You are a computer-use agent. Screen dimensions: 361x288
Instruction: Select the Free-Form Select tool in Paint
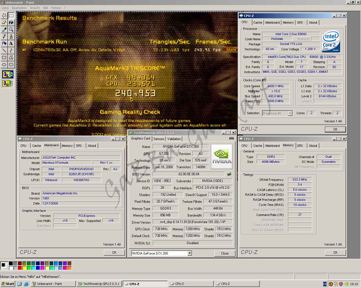pyautogui.click(x=4, y=15)
